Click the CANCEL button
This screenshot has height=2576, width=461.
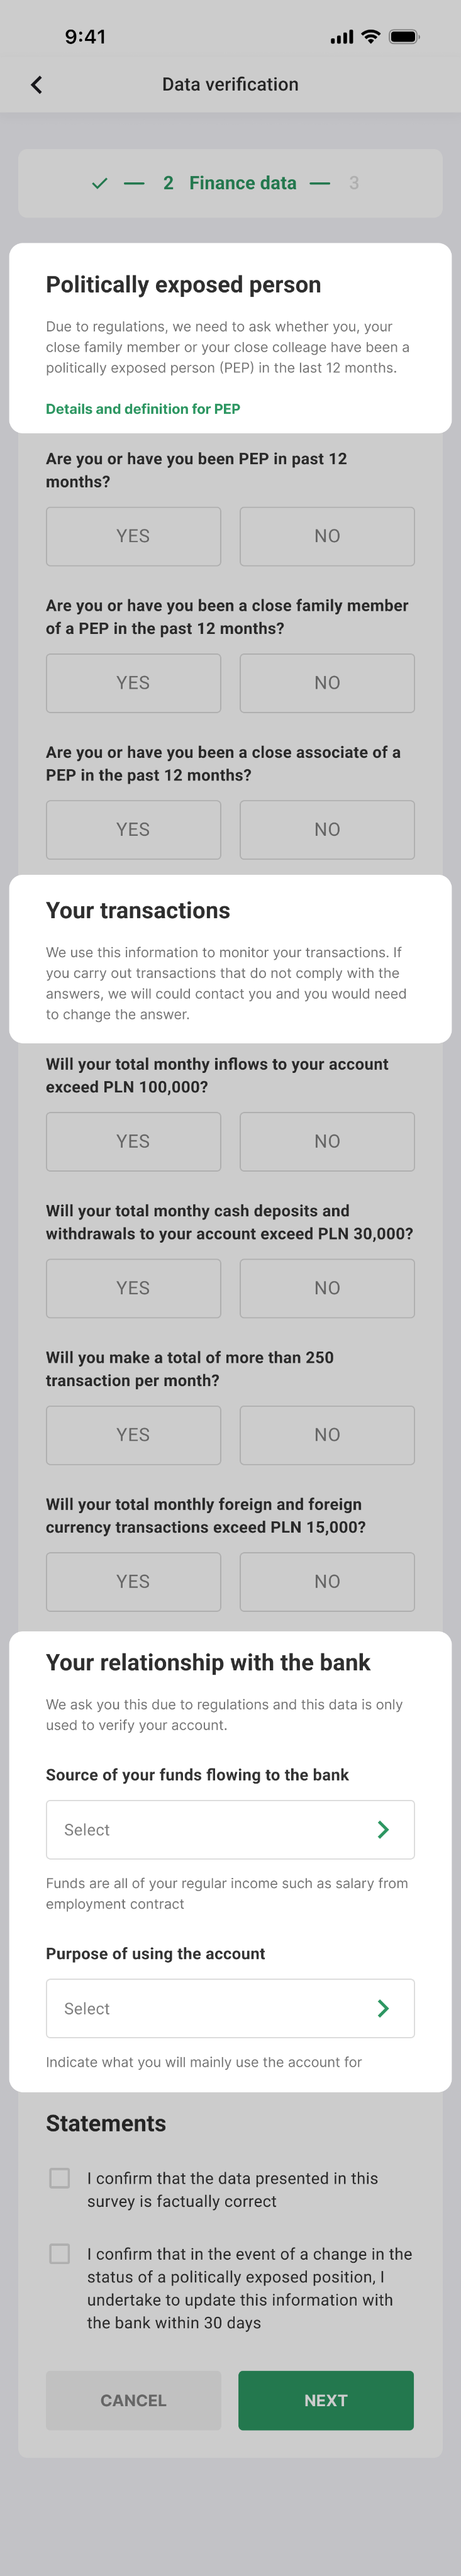[x=133, y=2400]
